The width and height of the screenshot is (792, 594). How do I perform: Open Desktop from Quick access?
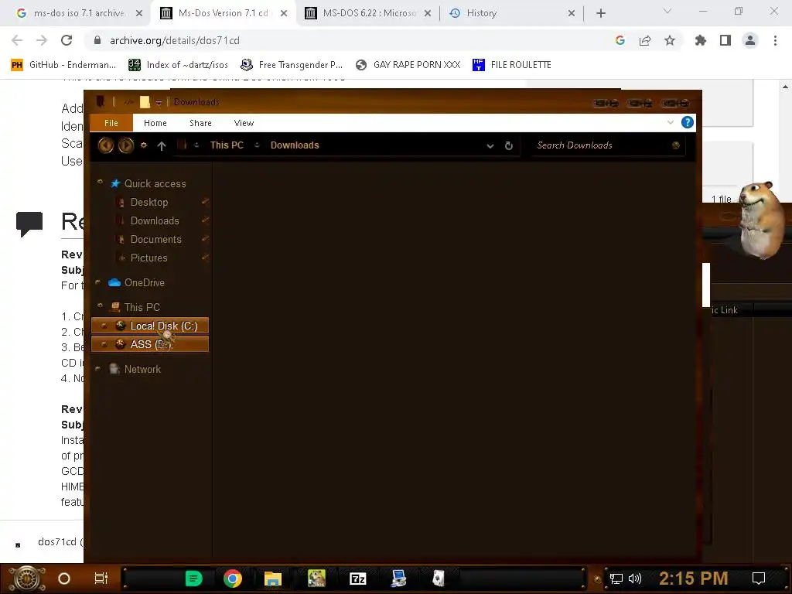coord(149,202)
